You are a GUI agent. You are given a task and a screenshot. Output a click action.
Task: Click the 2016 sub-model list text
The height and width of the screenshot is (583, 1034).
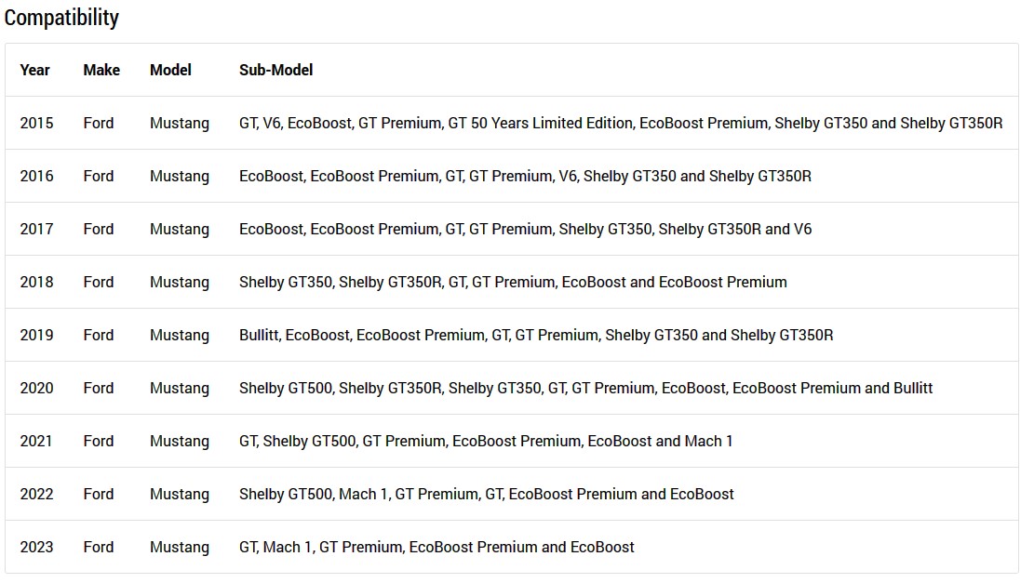click(525, 177)
